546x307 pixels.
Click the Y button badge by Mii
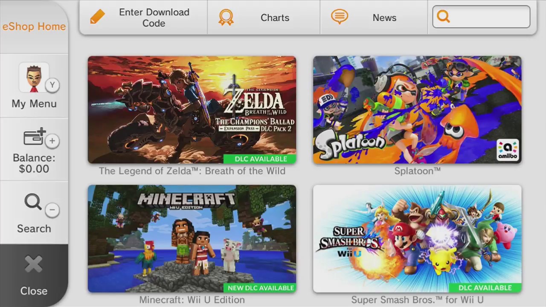coord(52,85)
